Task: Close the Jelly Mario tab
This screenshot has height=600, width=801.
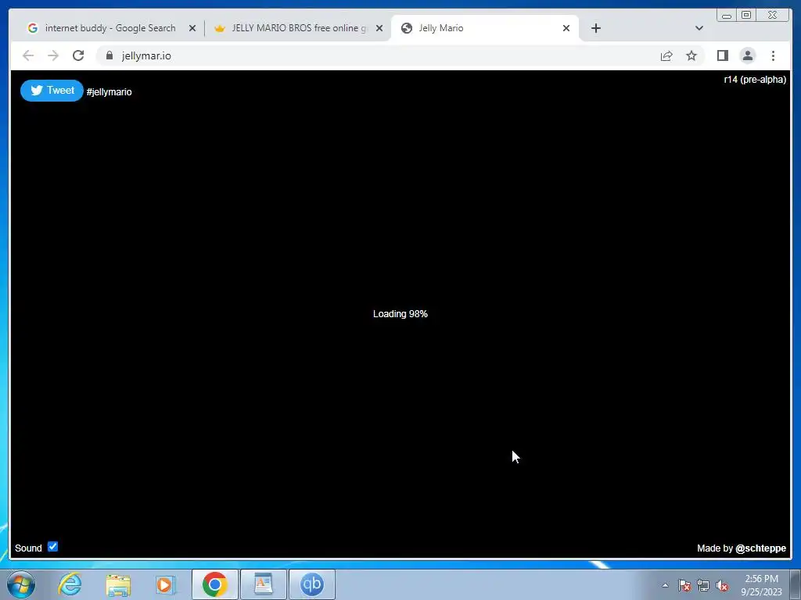Action: coord(566,28)
